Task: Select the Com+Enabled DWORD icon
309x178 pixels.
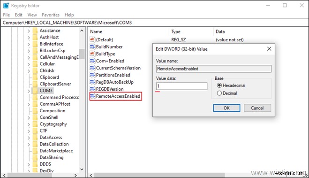Action: [92, 61]
